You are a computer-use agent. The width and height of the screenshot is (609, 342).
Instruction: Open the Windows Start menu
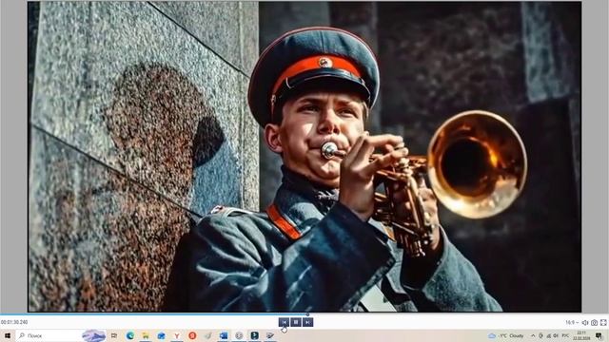[x=7, y=335]
